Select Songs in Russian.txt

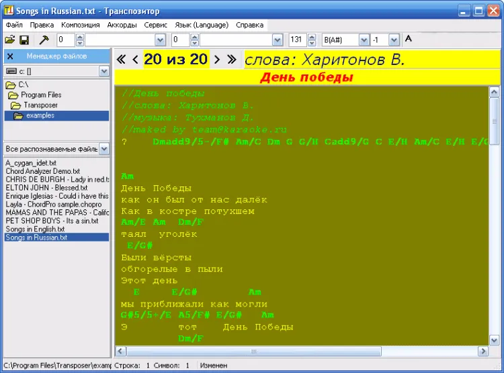56,237
